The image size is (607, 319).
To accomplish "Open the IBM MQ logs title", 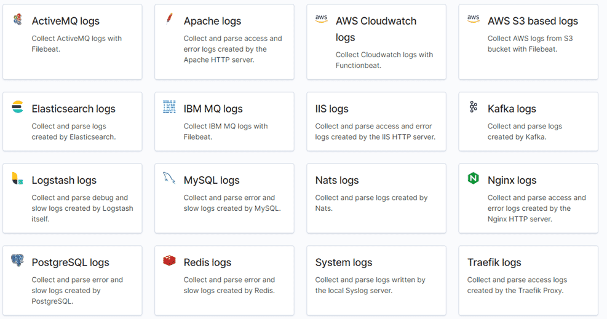I will (213, 109).
